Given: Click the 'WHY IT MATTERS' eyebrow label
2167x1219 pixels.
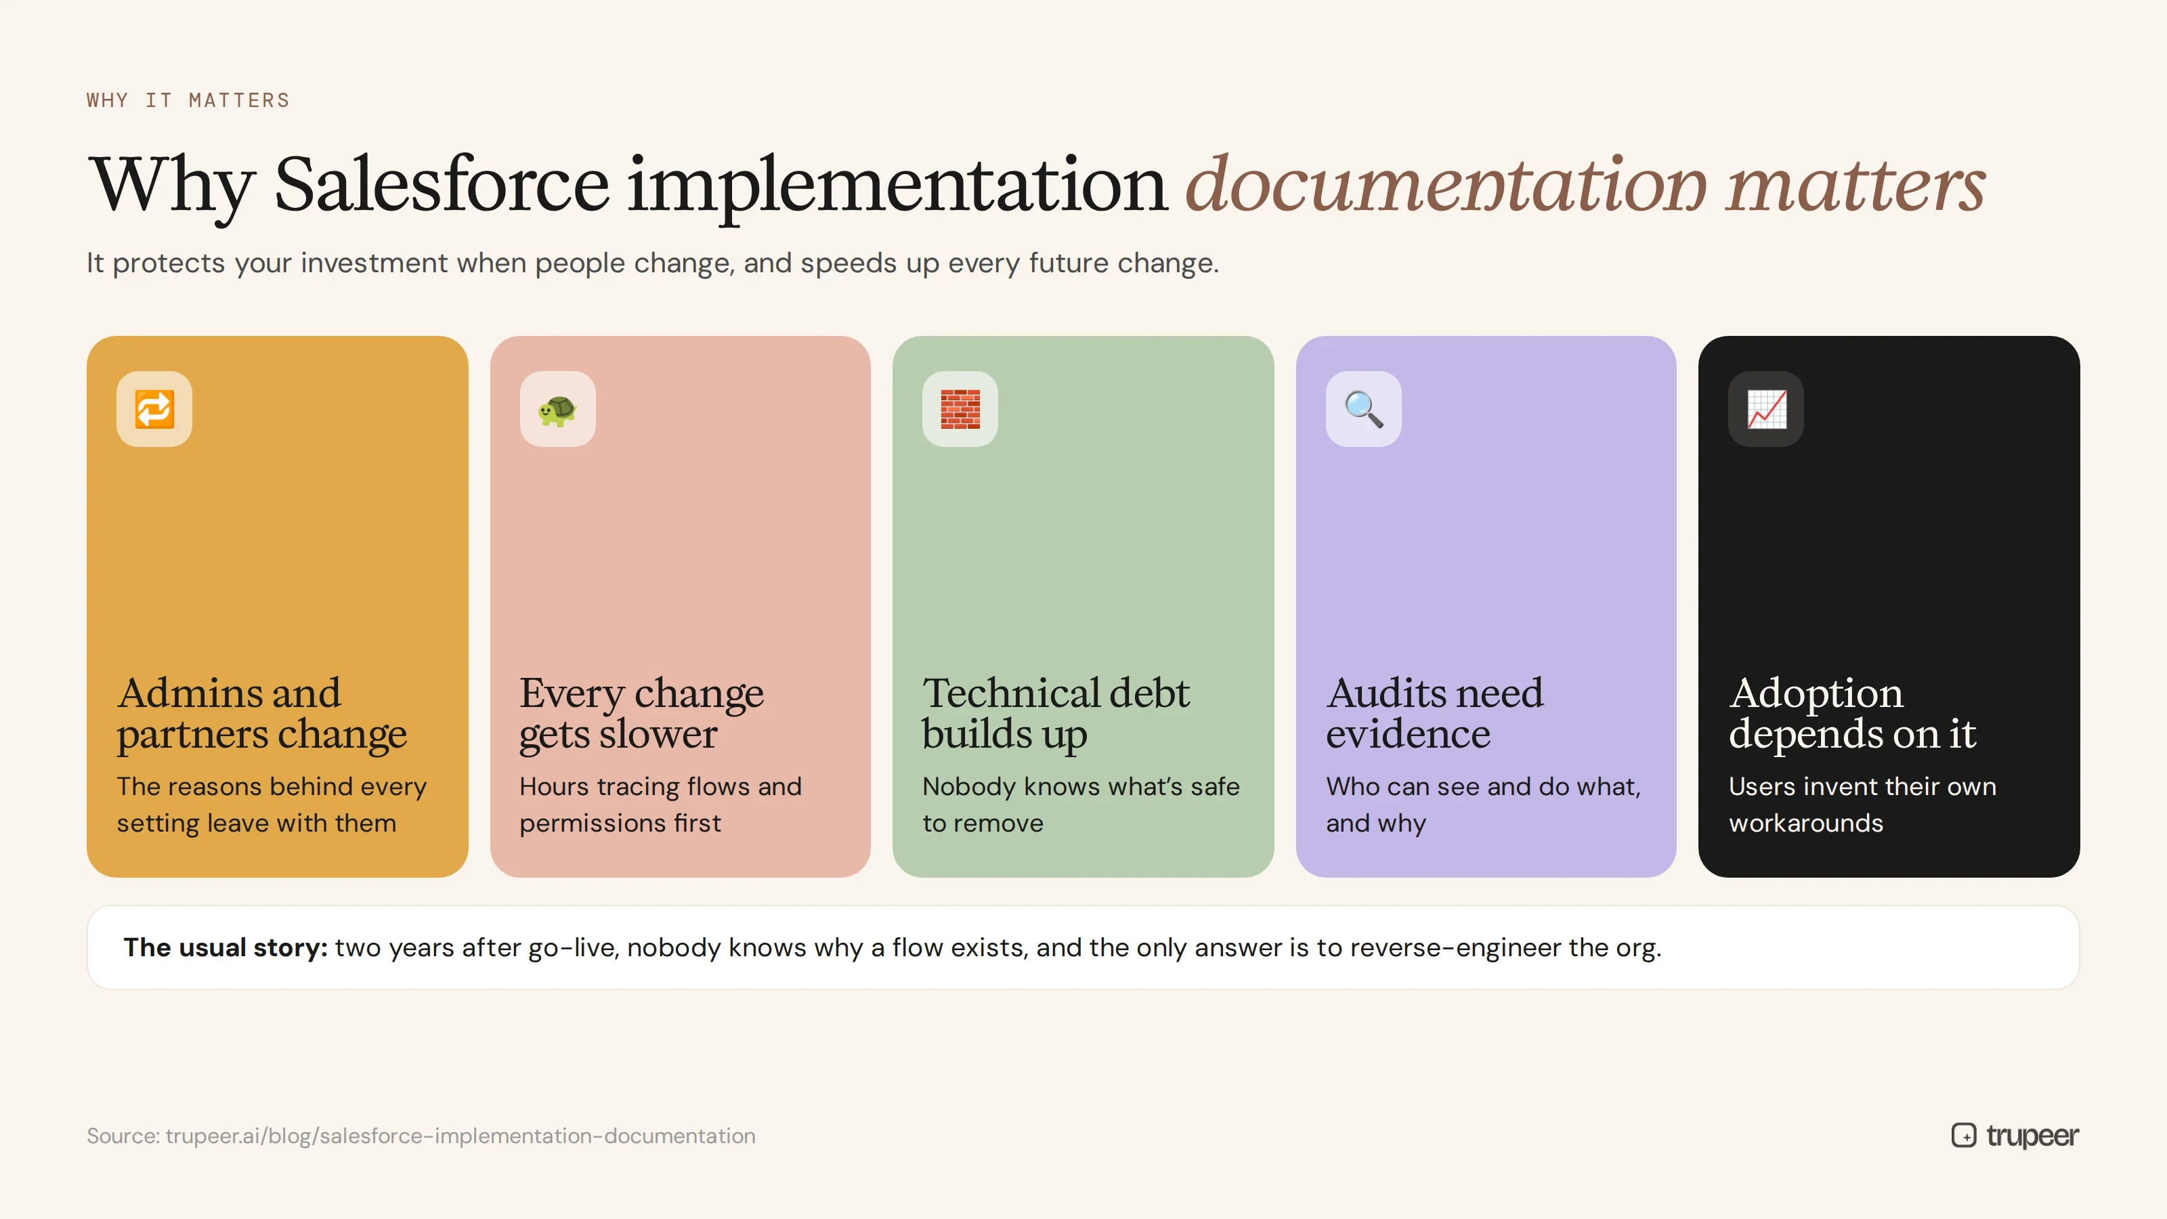Looking at the screenshot, I should click(x=188, y=100).
